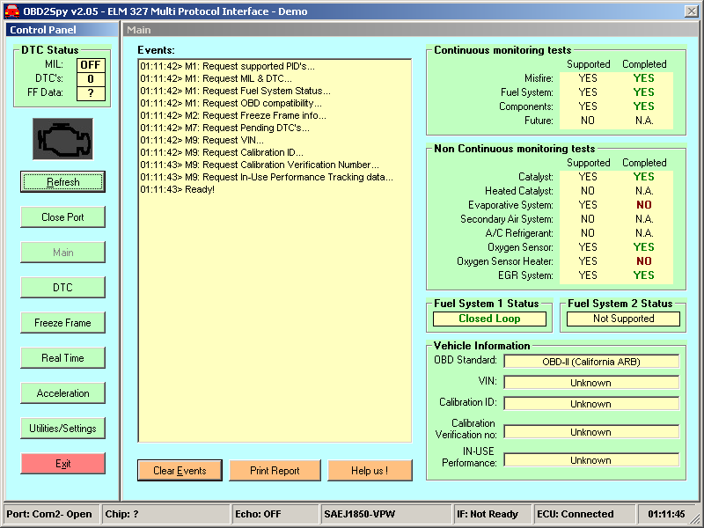This screenshot has height=528, width=704.
Task: Close the port with Close Port button
Action: [x=62, y=216]
